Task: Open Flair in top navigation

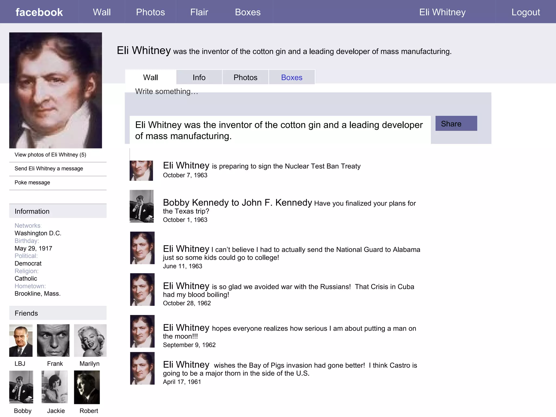Action: click(x=199, y=12)
